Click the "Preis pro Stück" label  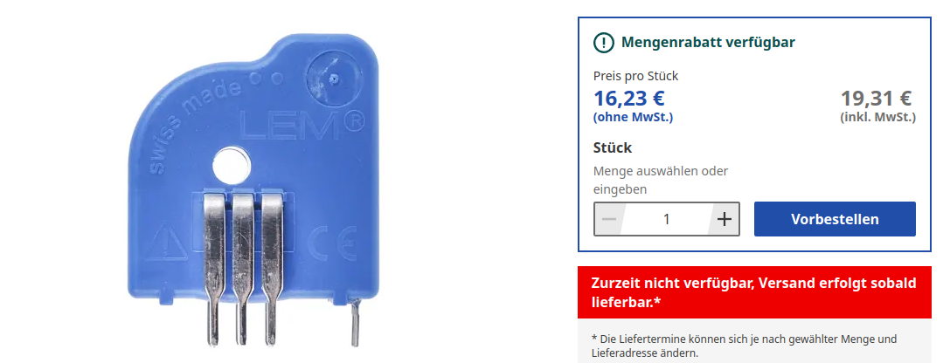click(635, 76)
